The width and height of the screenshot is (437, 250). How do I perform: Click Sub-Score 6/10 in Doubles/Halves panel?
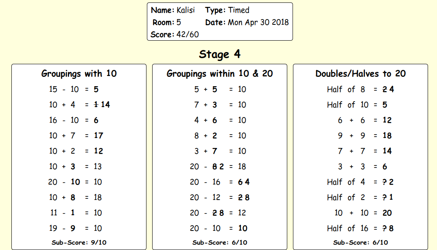(361, 243)
